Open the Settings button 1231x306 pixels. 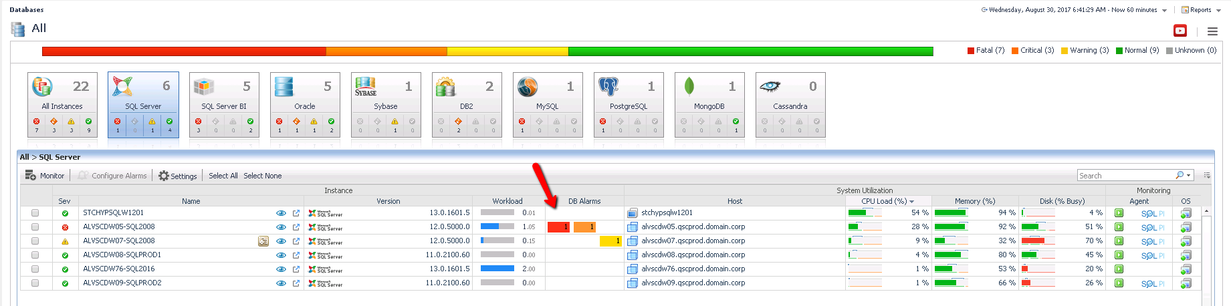pyautogui.click(x=178, y=176)
